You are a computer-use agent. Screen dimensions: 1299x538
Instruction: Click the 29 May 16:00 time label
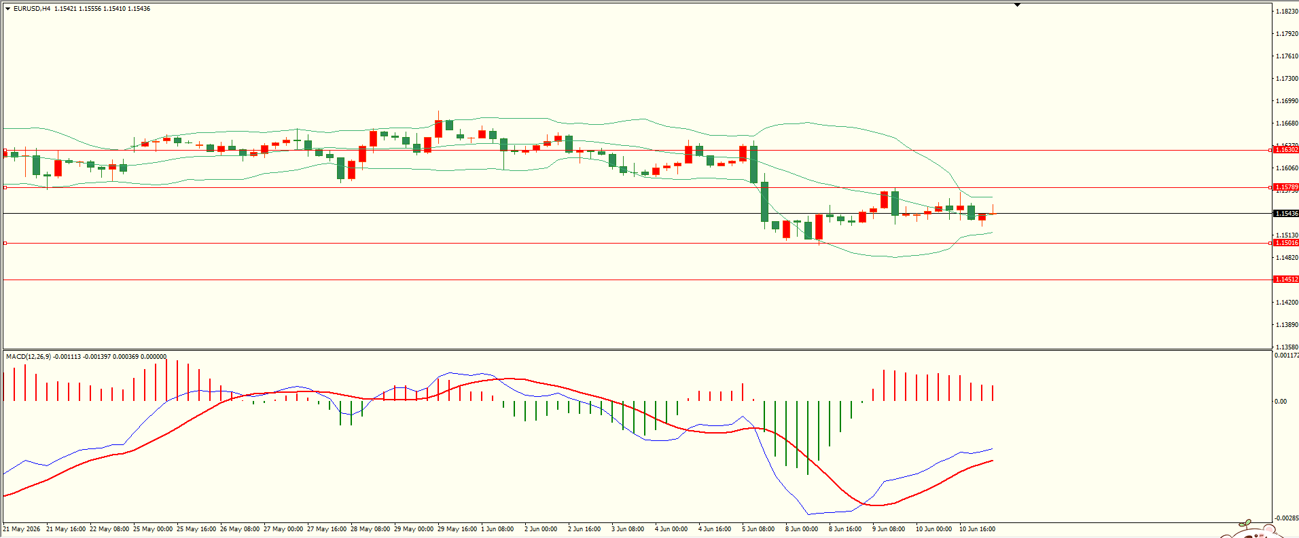(457, 529)
